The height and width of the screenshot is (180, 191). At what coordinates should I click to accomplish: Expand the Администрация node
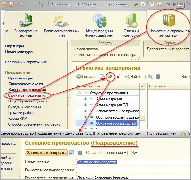(x=85, y=99)
